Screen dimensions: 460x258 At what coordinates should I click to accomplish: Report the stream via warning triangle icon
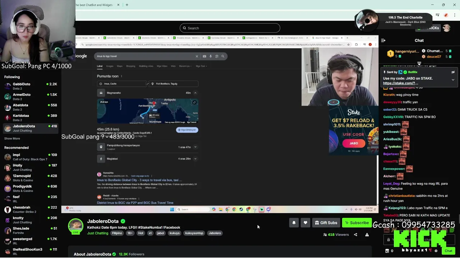[367, 235]
